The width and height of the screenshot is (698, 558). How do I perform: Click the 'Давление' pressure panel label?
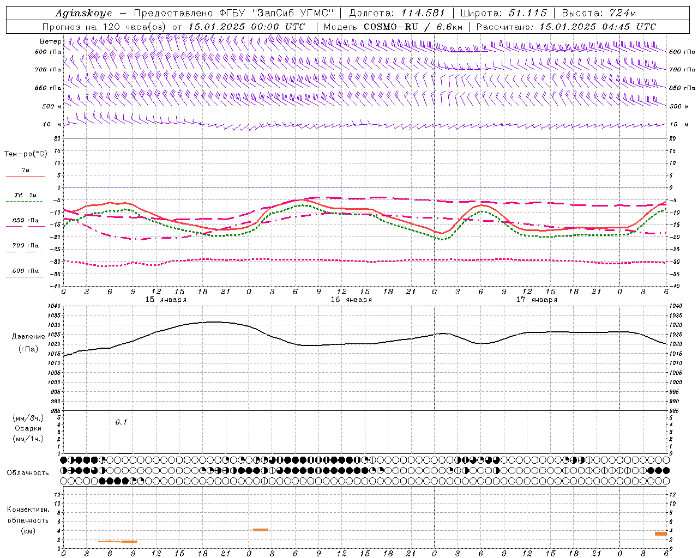[28, 337]
